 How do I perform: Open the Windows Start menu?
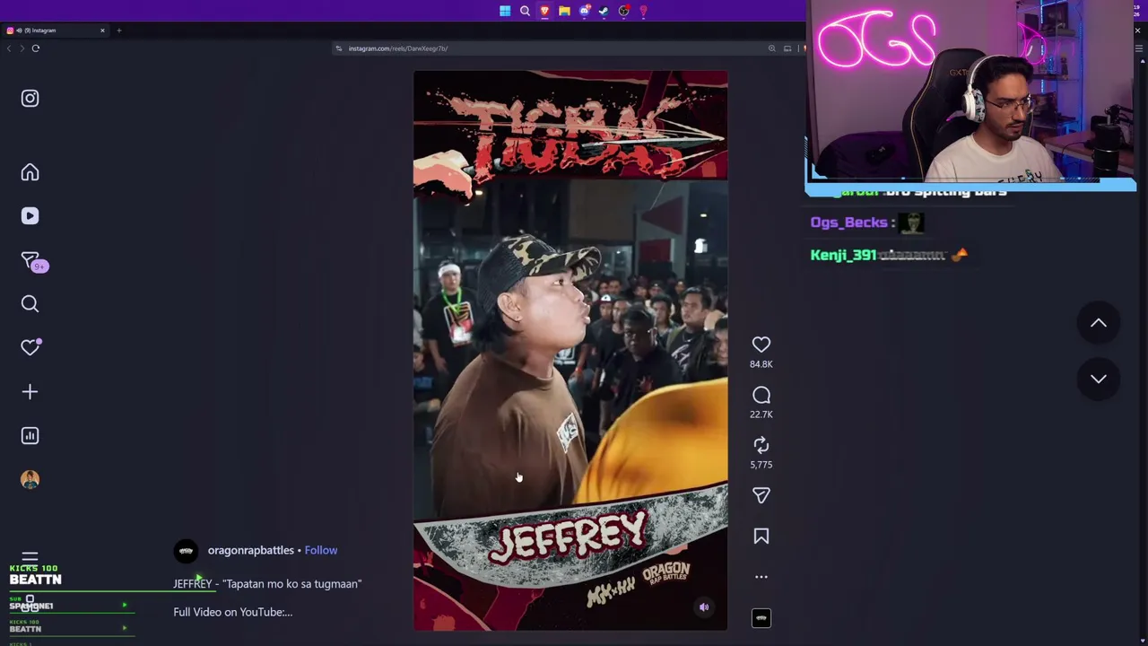point(505,11)
